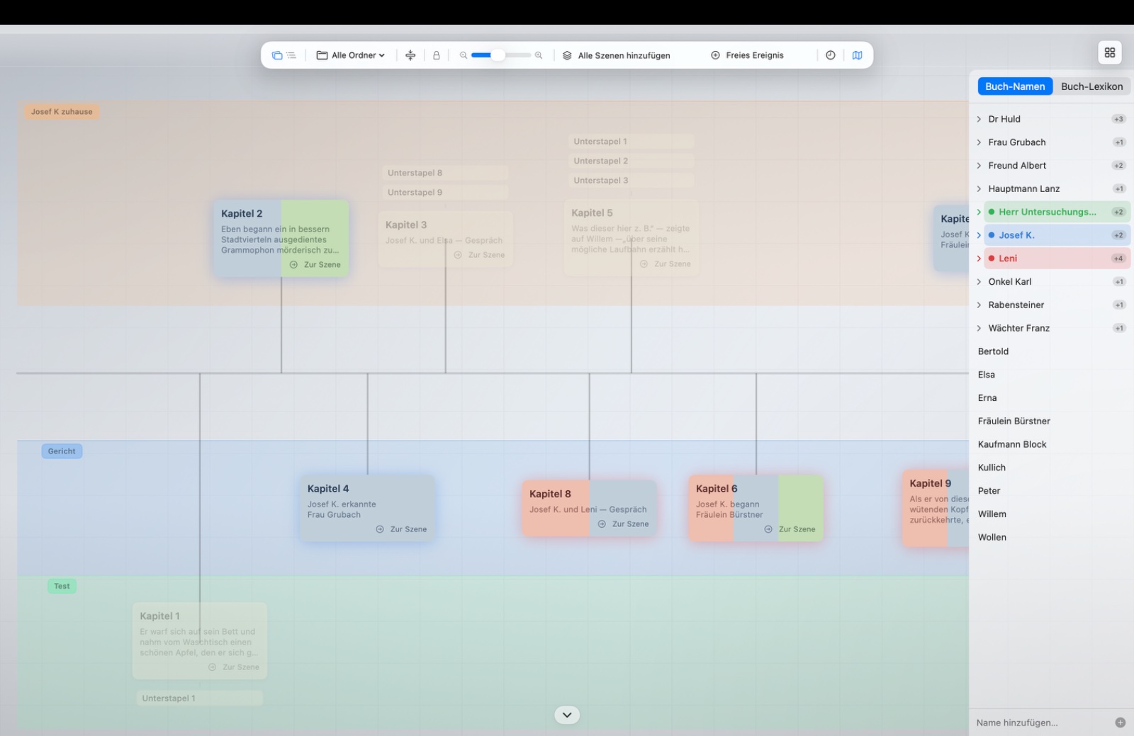Open the clock history icon
The image size is (1134, 736).
(831, 55)
